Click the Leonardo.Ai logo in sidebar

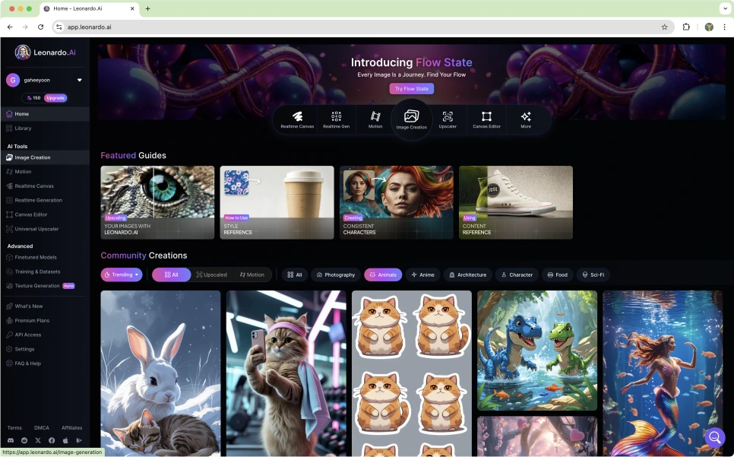[45, 52]
